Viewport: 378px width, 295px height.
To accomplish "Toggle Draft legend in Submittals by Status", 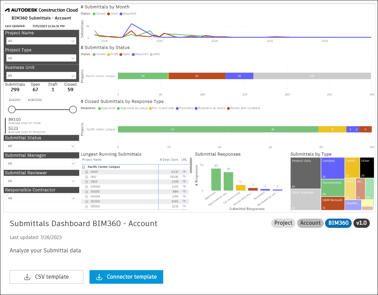I will tap(113, 54).
